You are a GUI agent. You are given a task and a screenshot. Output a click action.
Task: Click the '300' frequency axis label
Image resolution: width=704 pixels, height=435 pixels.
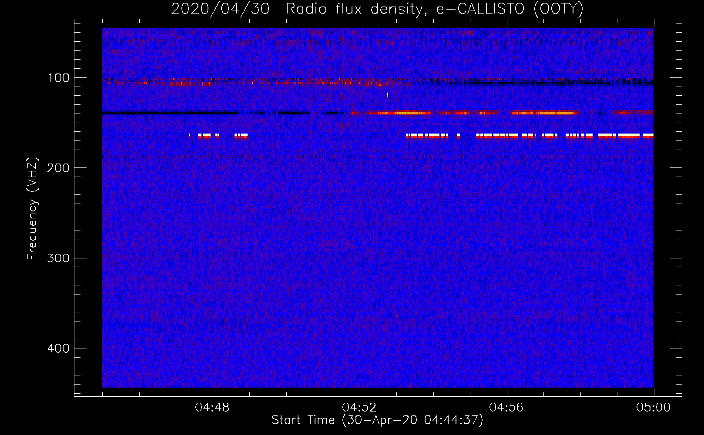pos(58,258)
